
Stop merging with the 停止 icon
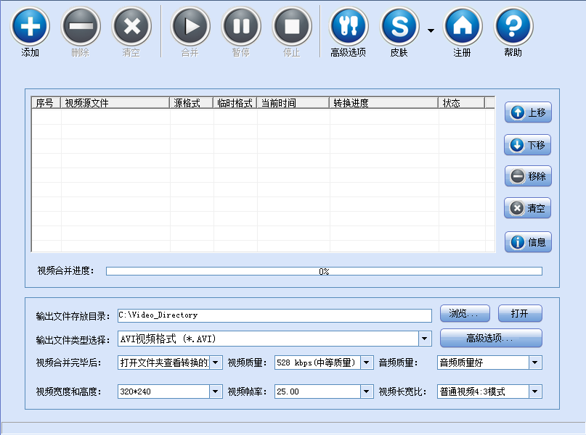tap(292, 26)
